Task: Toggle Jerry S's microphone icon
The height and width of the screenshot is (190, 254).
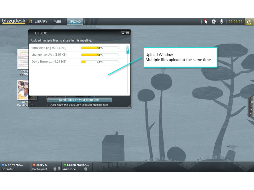Action: pyautogui.click(x=59, y=169)
